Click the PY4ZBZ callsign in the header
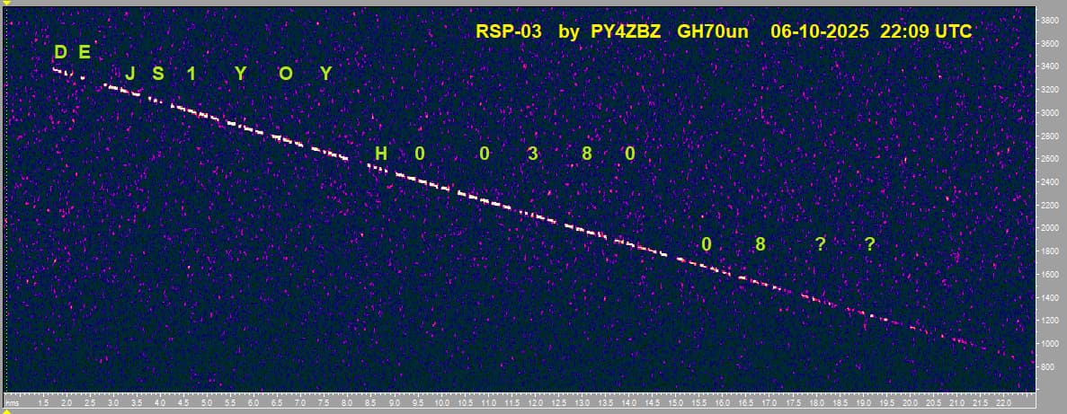Viewport: 1067px width, 414px height. (625, 31)
